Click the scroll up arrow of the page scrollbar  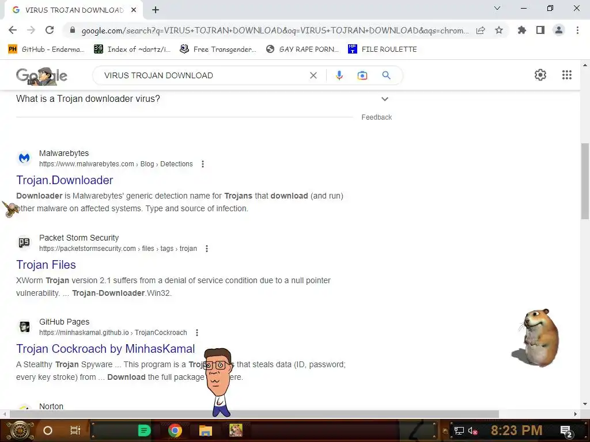(585, 65)
